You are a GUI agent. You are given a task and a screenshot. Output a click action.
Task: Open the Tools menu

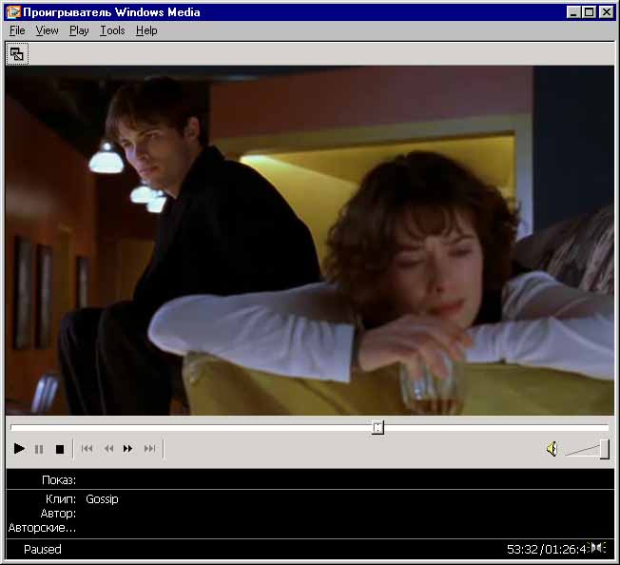tap(112, 30)
